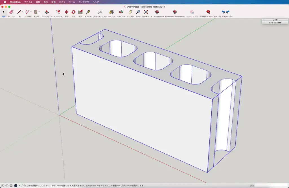This screenshot has width=289, height=188.
Task: Click the measurements input box in status bar
Action: coord(271,185)
